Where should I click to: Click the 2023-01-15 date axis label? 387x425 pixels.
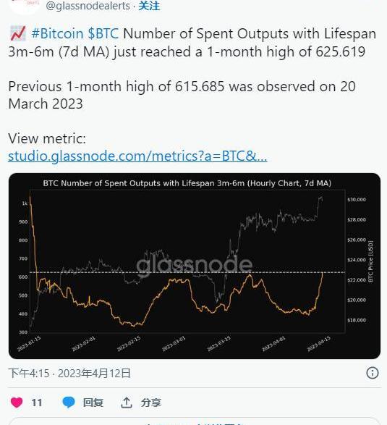[x=29, y=344]
